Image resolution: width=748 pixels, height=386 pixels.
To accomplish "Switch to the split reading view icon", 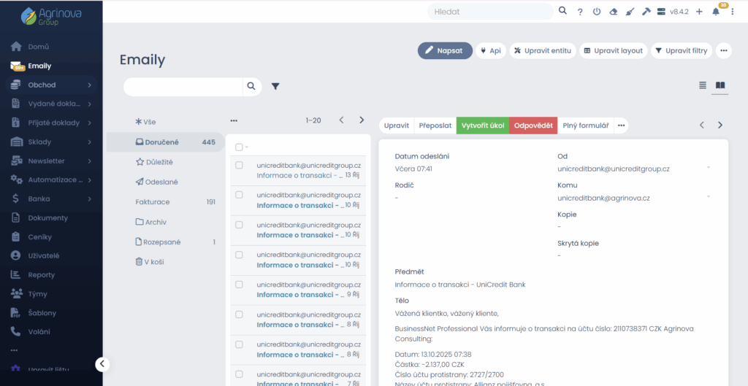I will 720,85.
